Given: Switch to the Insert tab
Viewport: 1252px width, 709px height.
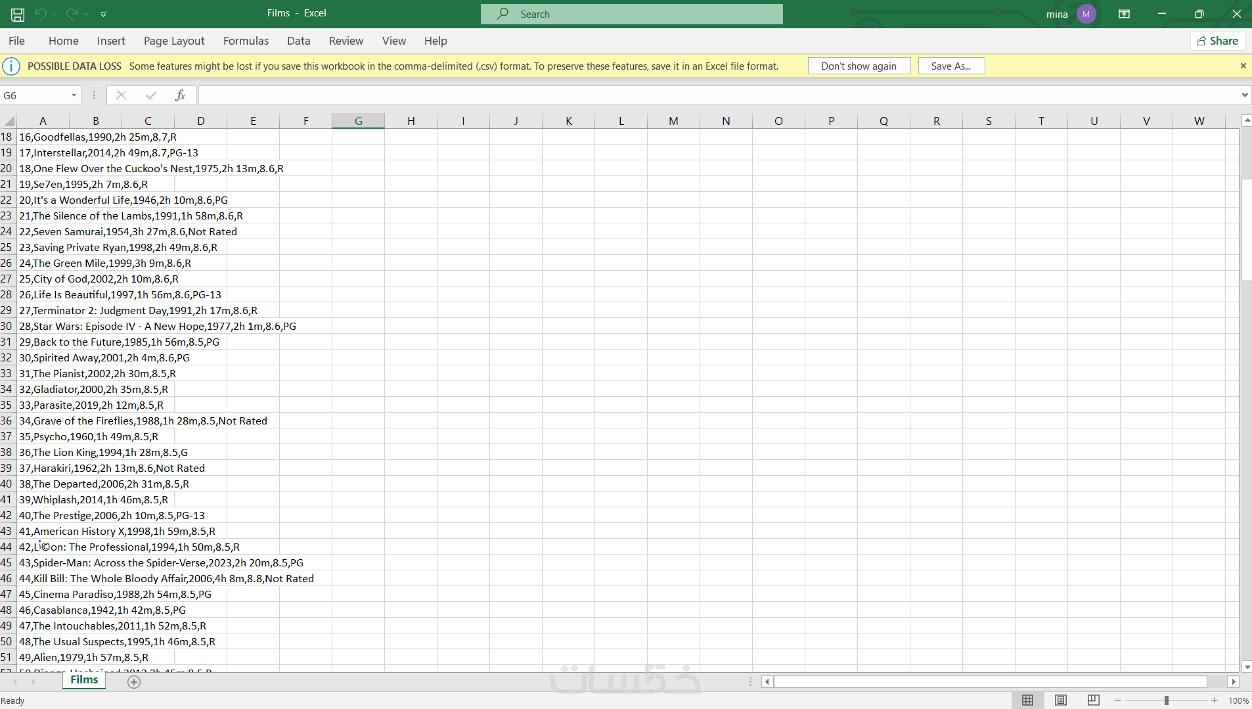Looking at the screenshot, I should click(x=111, y=41).
